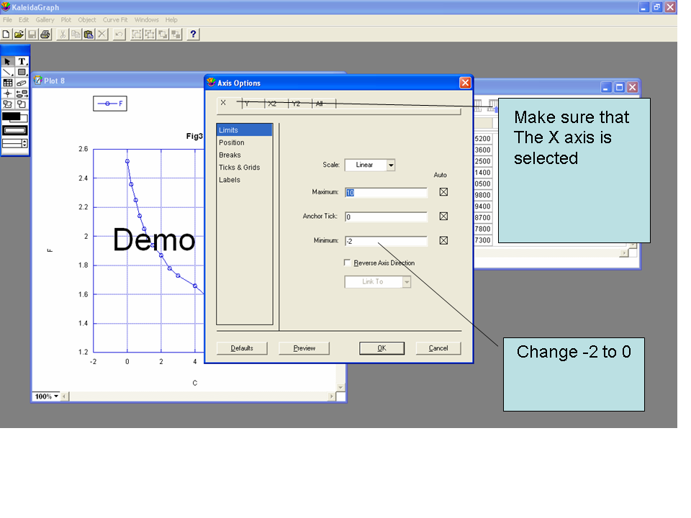This screenshot has height=518, width=691.
Task: Toggle the Auto checkbox for Maximum
Action: (443, 192)
